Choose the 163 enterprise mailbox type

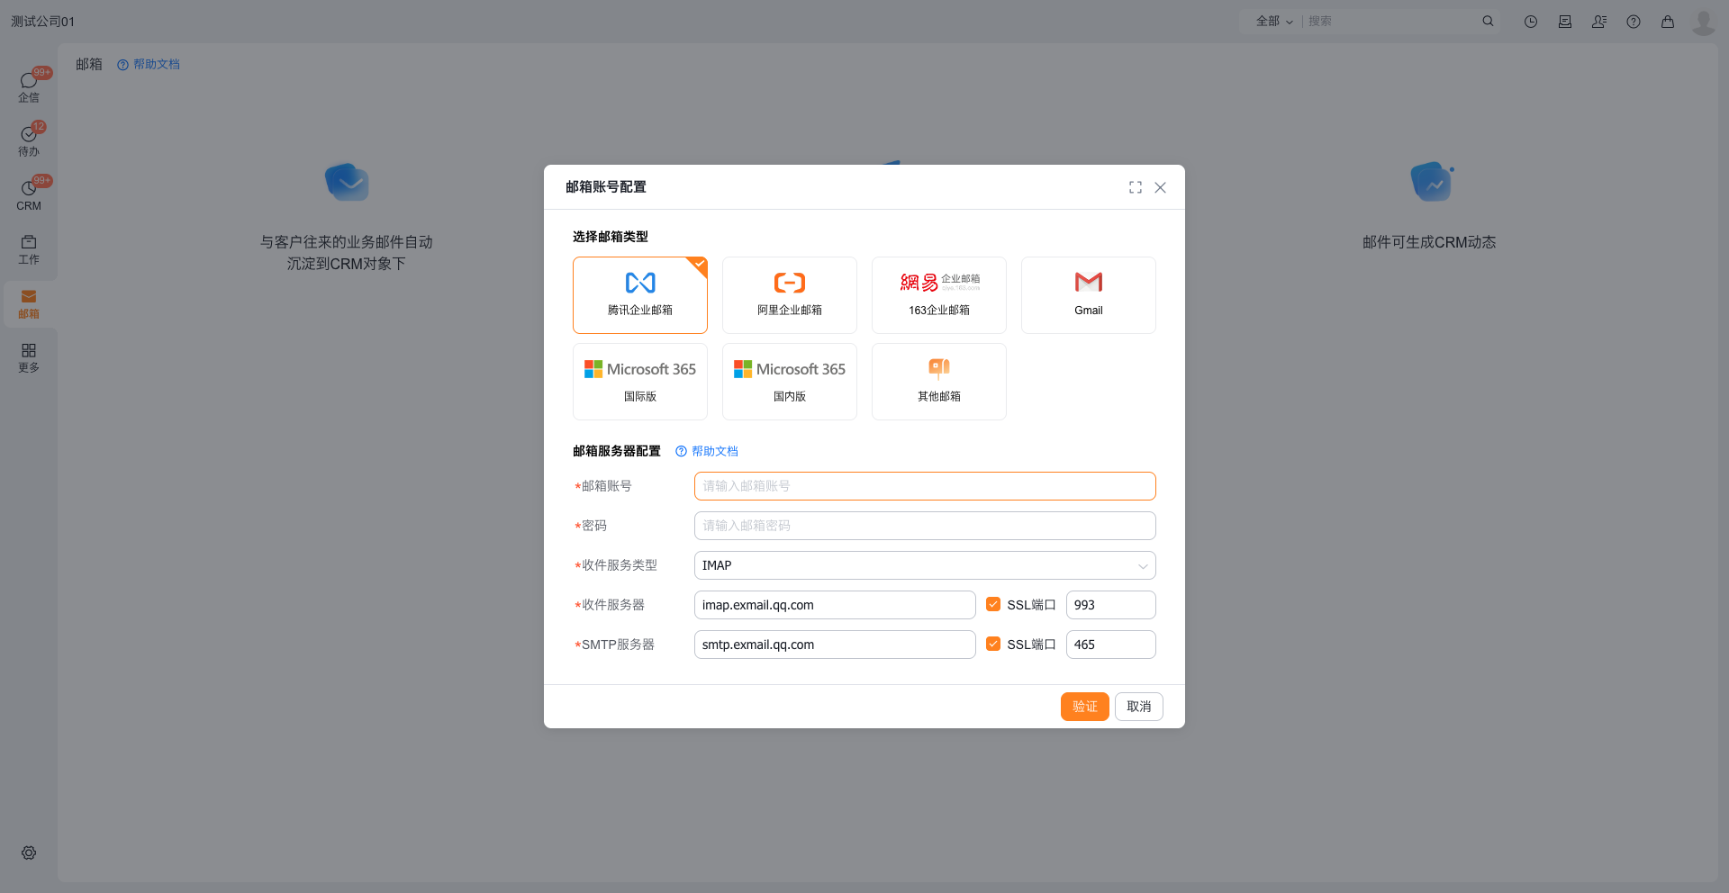pyautogui.click(x=938, y=295)
